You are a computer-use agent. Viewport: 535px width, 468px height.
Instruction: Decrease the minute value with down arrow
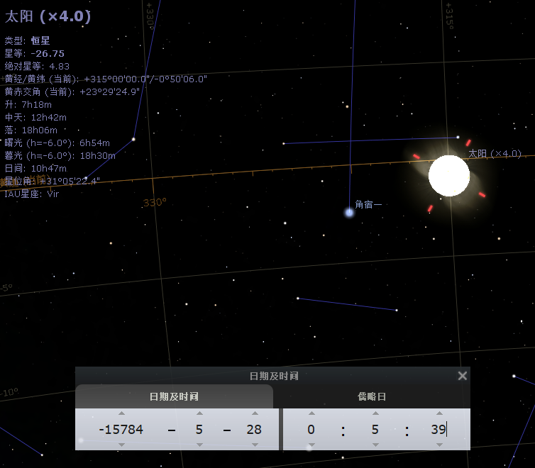375,445
